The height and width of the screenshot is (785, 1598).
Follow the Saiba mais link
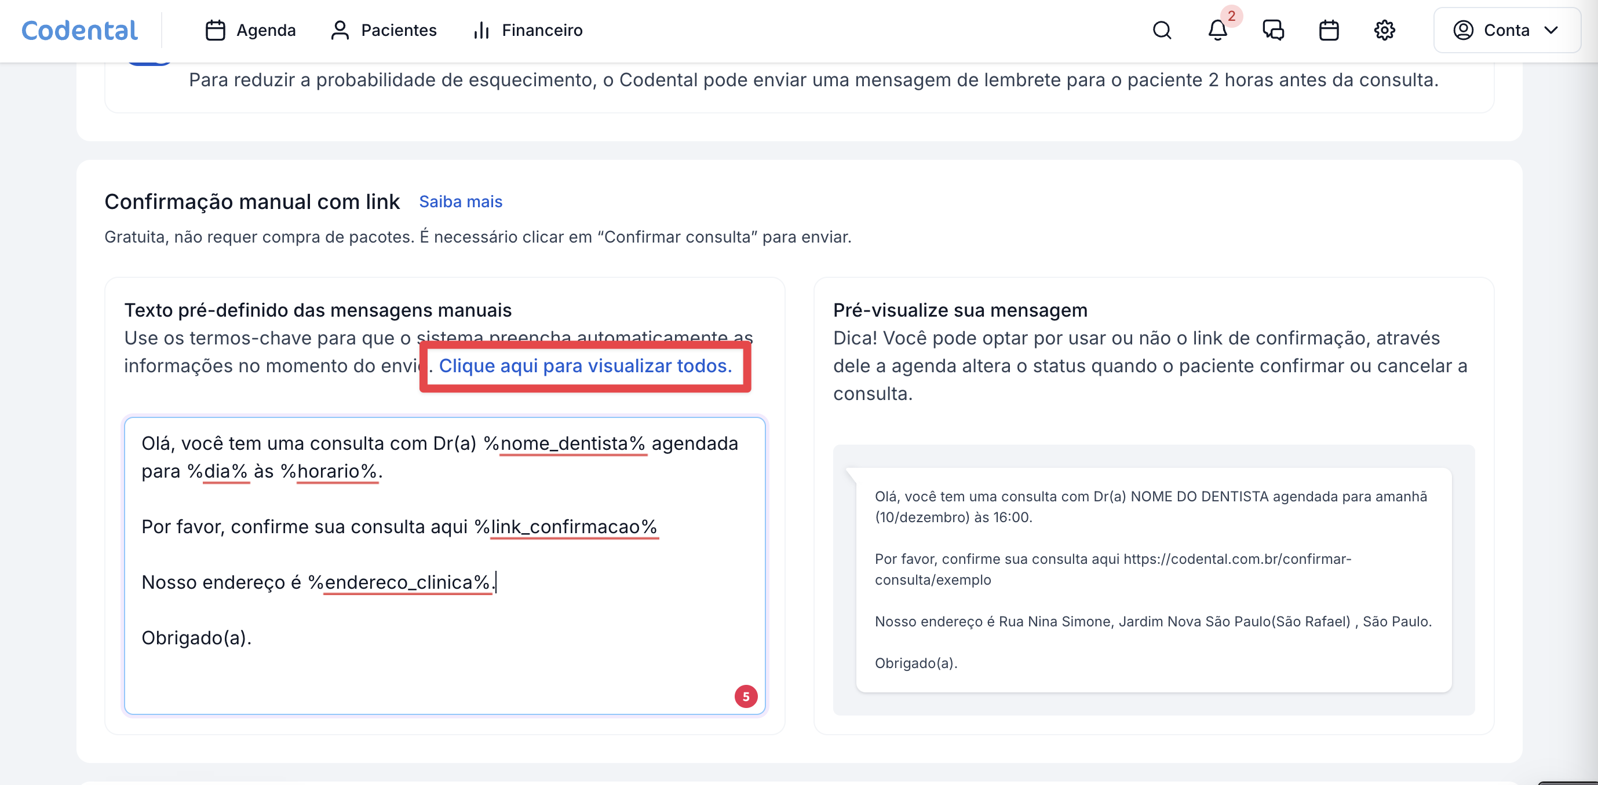pos(460,202)
